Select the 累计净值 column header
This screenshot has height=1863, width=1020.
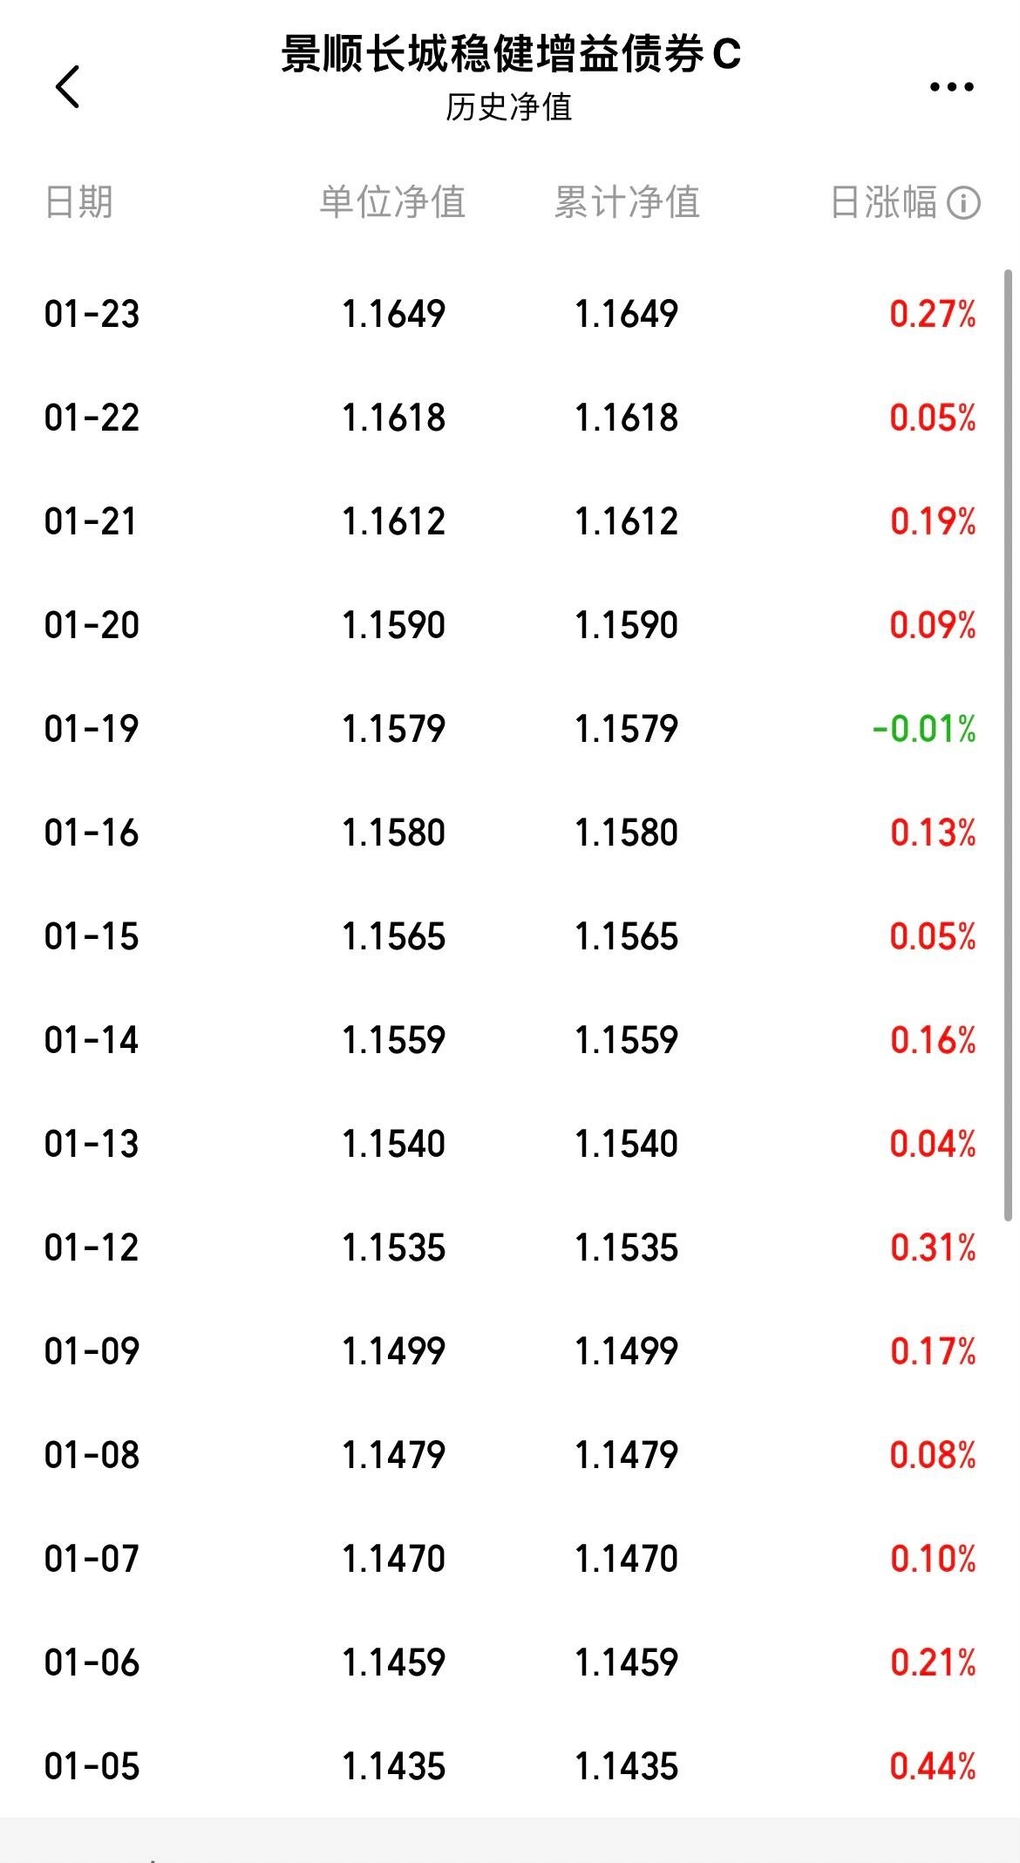point(627,202)
